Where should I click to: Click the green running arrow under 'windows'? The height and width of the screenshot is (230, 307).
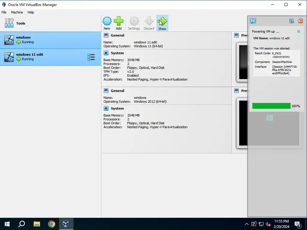pos(18,42)
